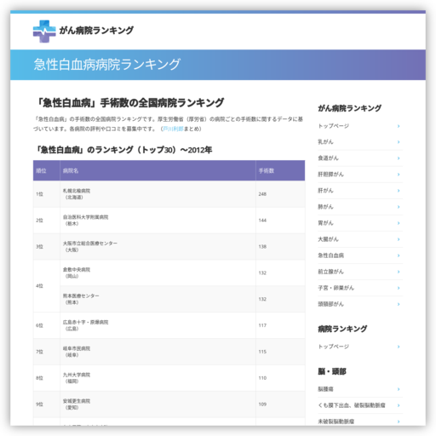Click the 脳・頭部 sidebar heading

point(332,371)
